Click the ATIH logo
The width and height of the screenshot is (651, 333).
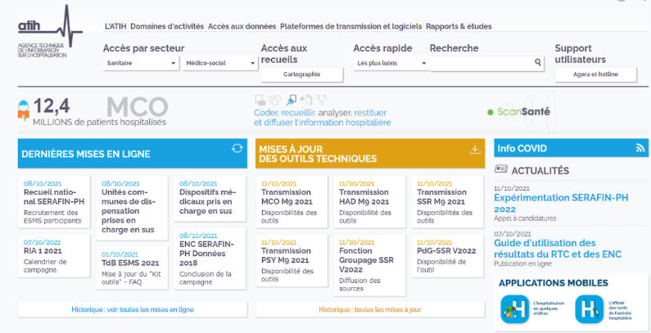click(x=50, y=31)
